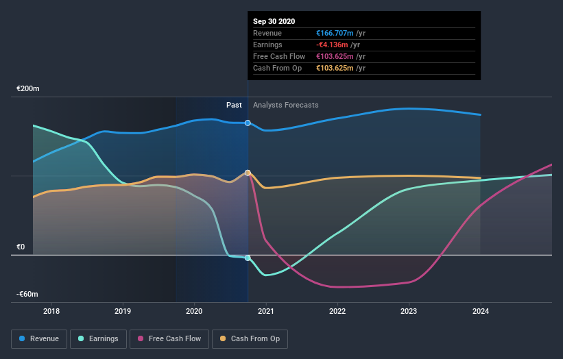This screenshot has height=359, width=563.
Task: Click the 'Cash From Op' label in tooltip
Action: tap(277, 68)
